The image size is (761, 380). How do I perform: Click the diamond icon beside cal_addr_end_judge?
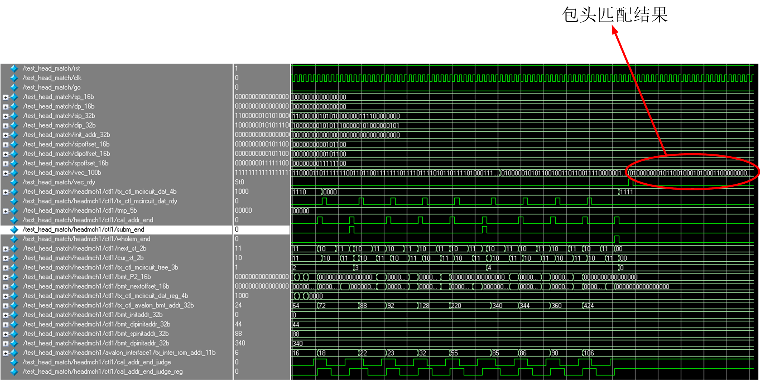(14, 362)
